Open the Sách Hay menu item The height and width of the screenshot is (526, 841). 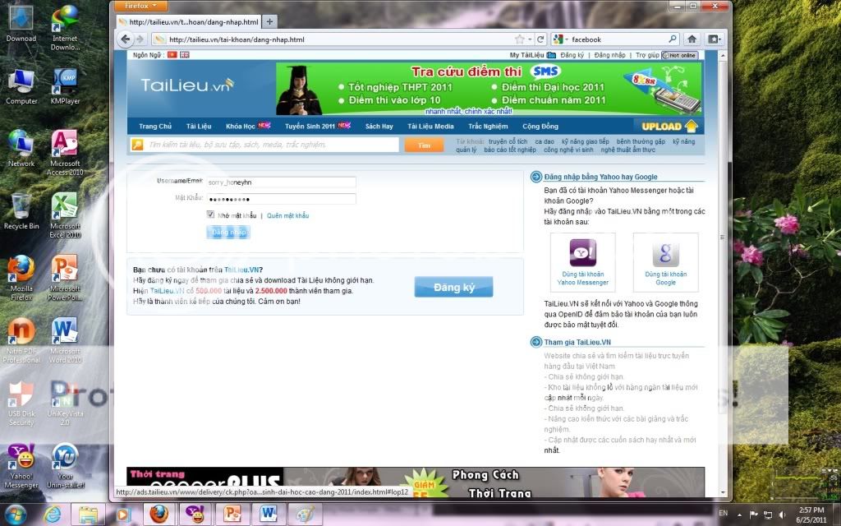[x=379, y=126]
